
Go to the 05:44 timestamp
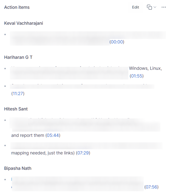point(53,135)
